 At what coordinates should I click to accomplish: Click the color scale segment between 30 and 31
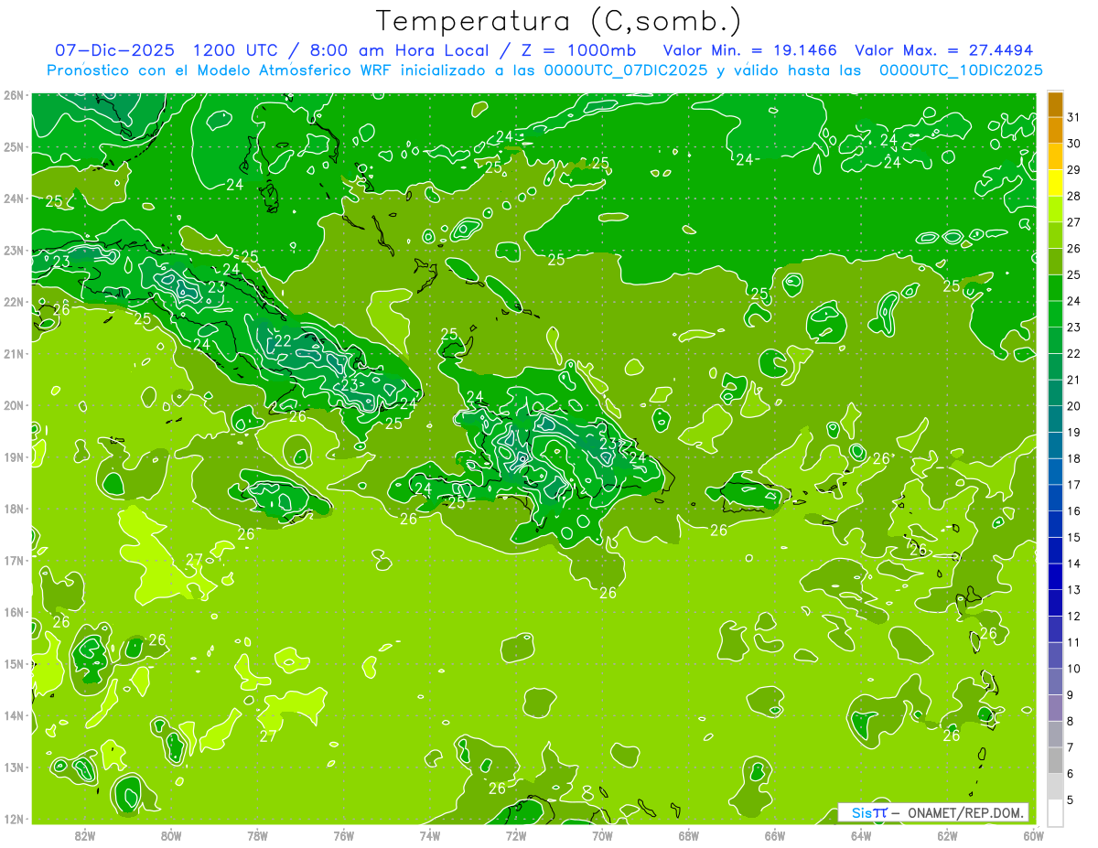tap(1055, 130)
